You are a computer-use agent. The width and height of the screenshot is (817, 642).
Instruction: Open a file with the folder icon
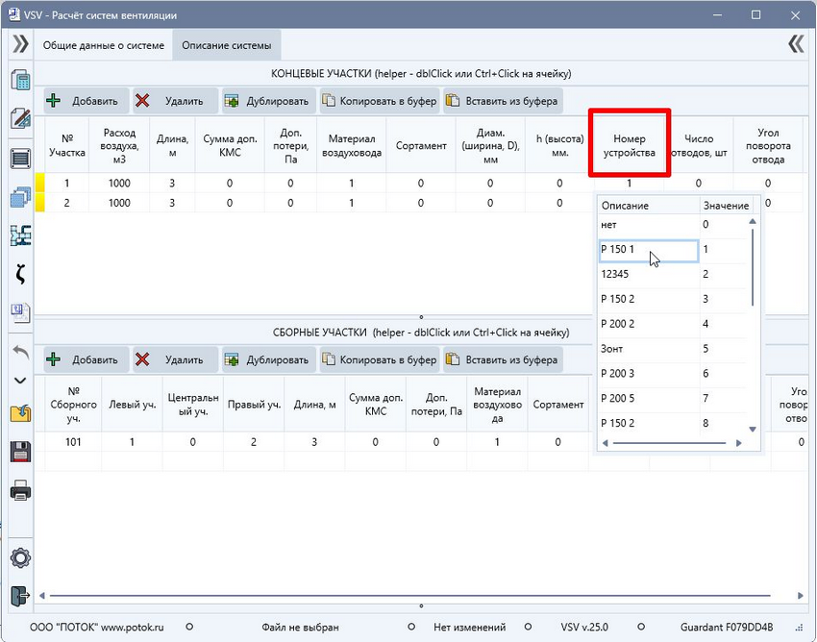[20, 413]
